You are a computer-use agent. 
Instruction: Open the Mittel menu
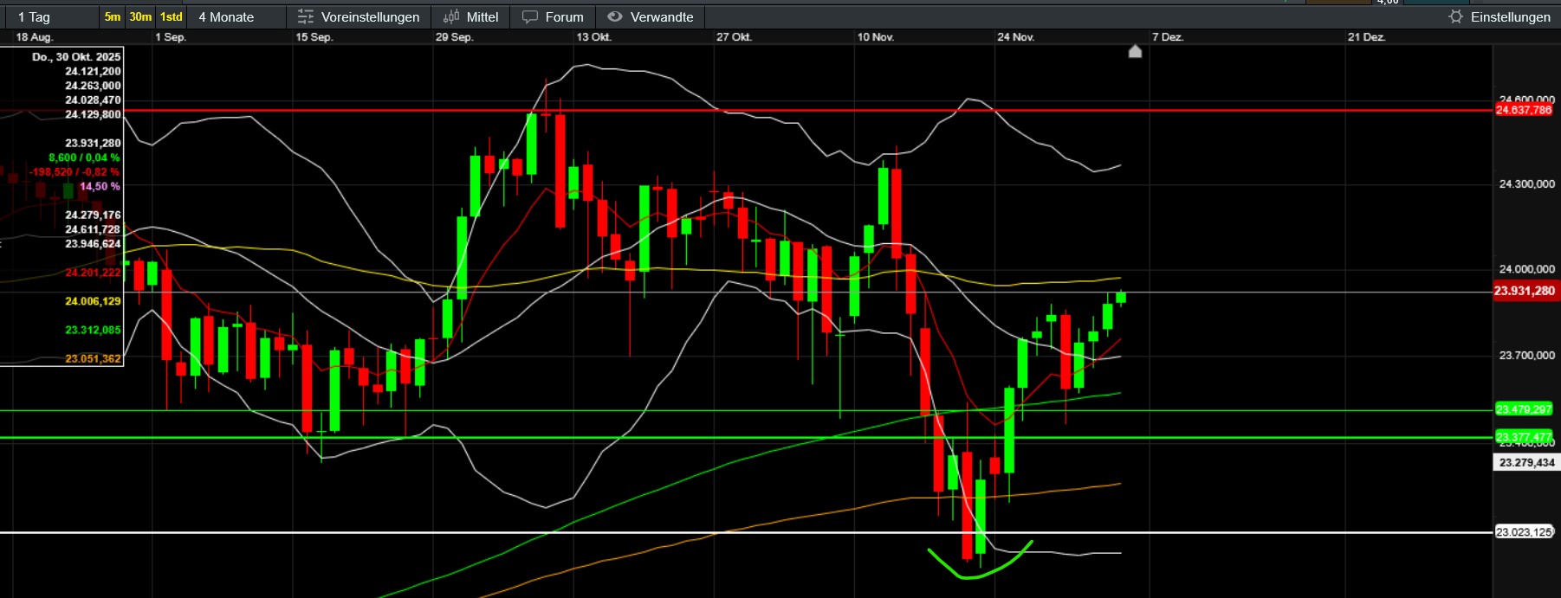[x=470, y=16]
